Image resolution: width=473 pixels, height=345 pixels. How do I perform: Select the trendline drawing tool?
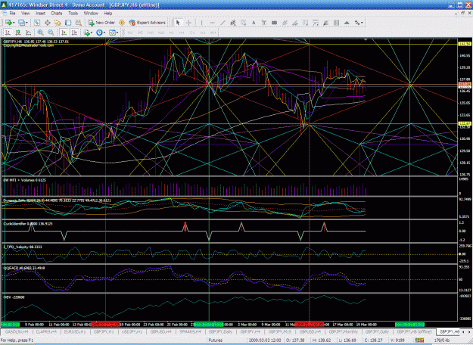click(222, 23)
